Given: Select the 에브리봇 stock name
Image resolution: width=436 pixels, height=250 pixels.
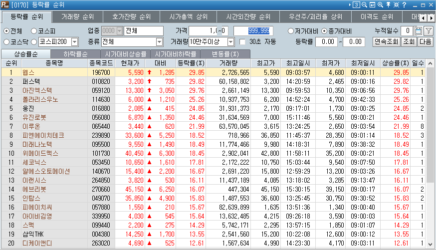Looking at the screenshot, I should coord(34,190).
